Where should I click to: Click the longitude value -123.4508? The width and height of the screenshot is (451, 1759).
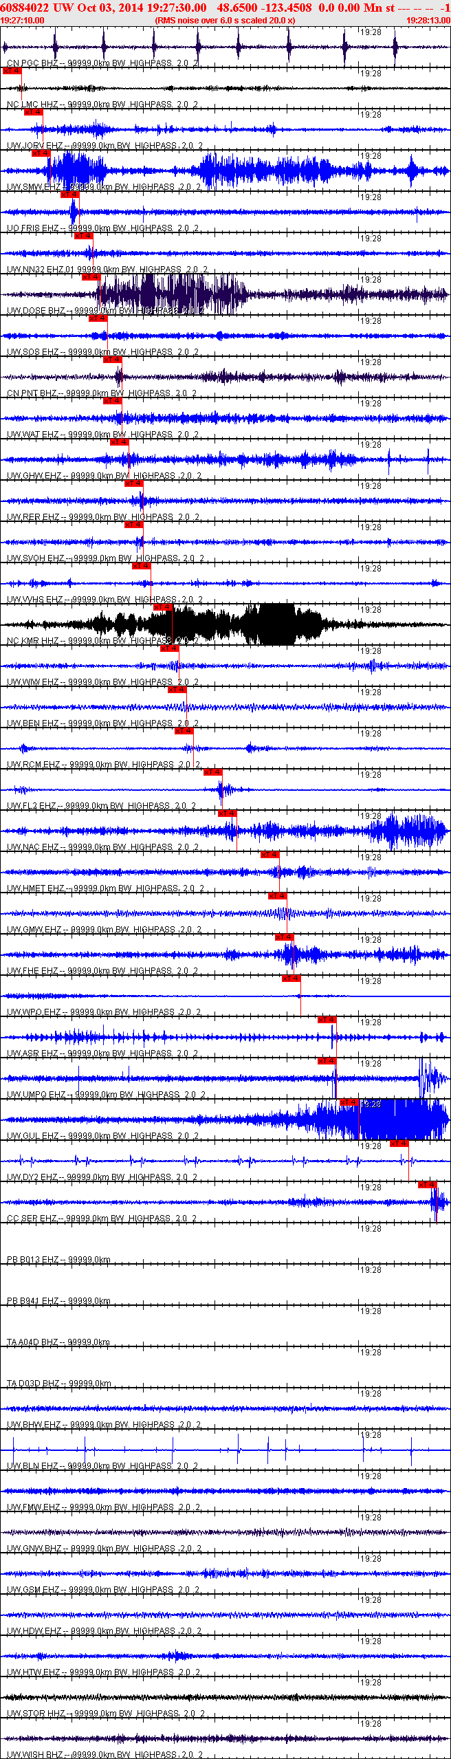(286, 8)
